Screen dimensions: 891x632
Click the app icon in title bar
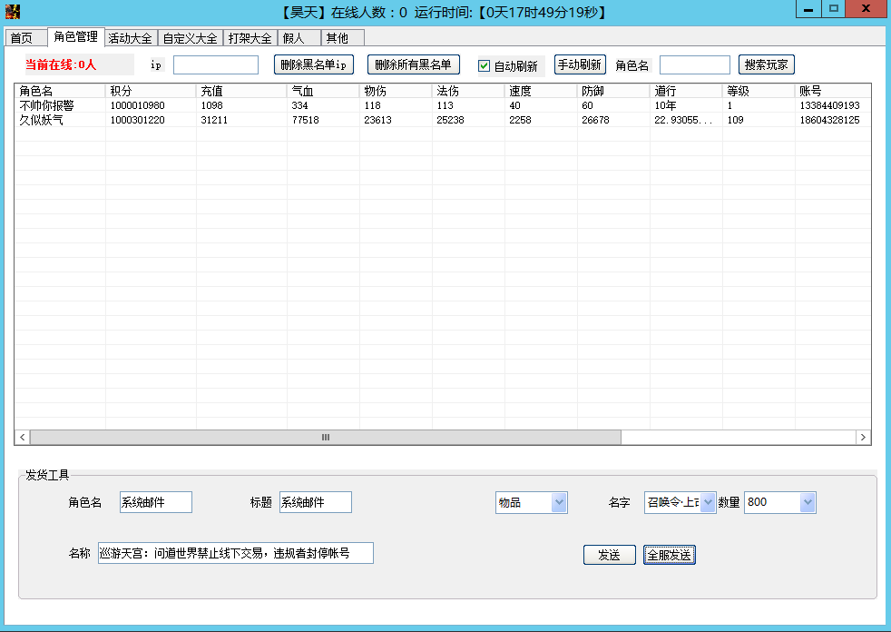(11, 12)
